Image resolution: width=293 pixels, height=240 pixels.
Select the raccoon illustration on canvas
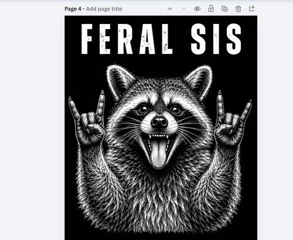click(x=161, y=148)
